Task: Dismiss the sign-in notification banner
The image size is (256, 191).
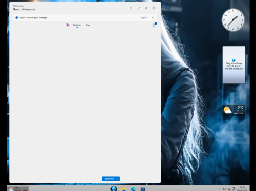Action: (153, 18)
